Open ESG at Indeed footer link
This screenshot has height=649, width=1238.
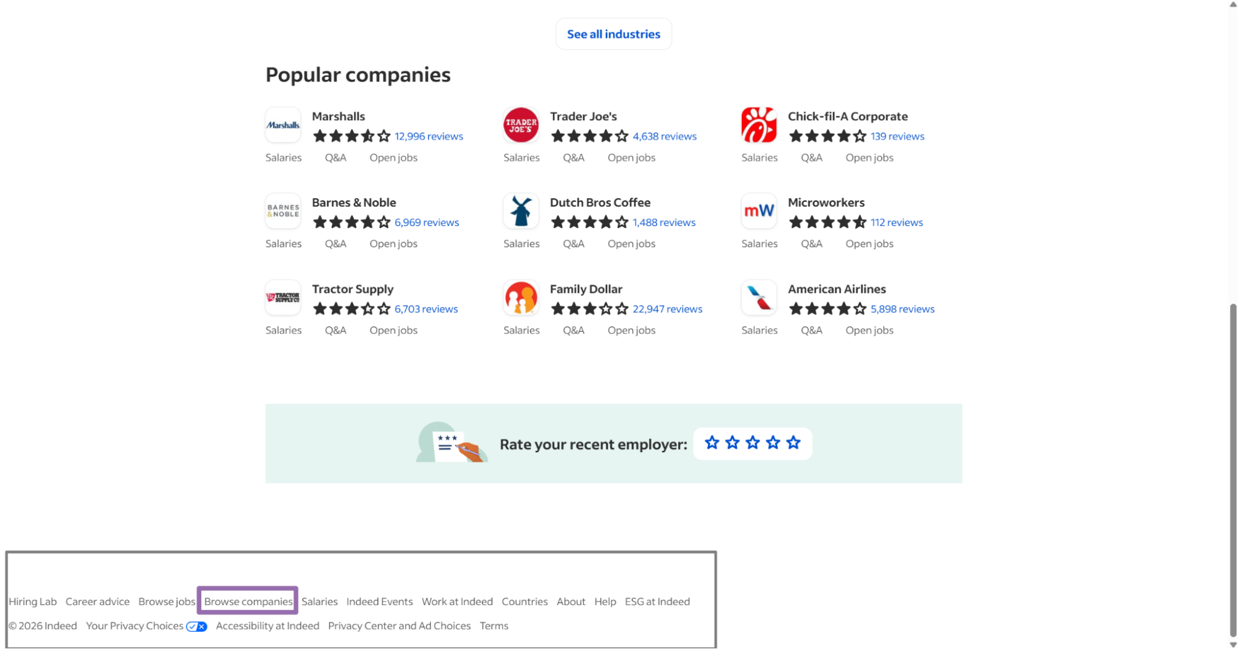[x=657, y=602]
